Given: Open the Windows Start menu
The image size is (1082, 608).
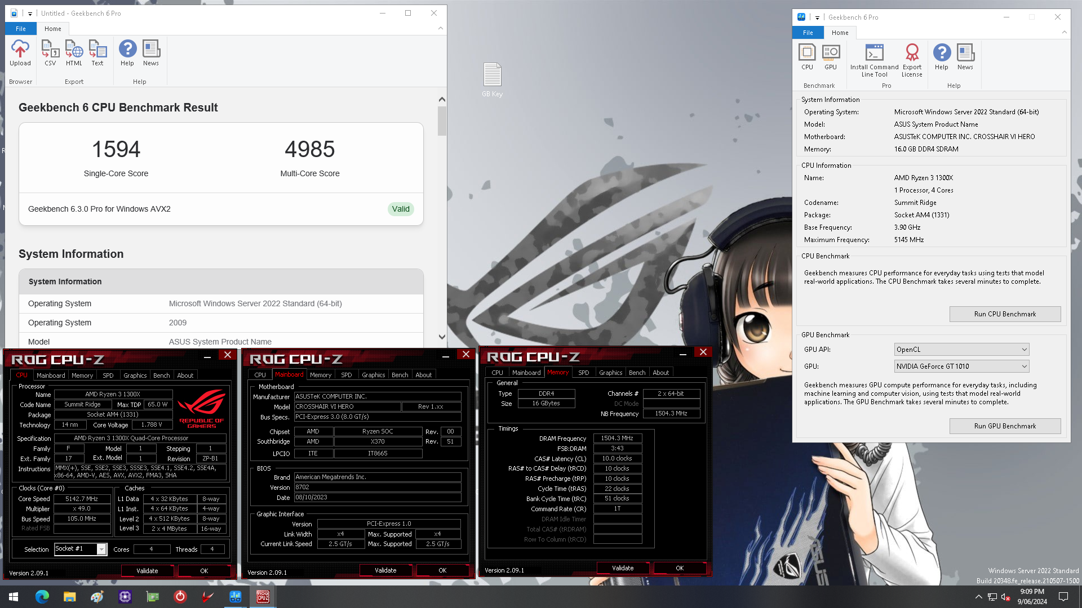Looking at the screenshot, I should [14, 597].
